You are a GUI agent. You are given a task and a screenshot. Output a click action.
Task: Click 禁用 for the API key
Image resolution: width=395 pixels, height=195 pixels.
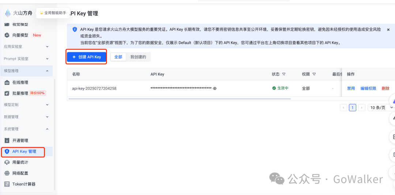(x=351, y=89)
